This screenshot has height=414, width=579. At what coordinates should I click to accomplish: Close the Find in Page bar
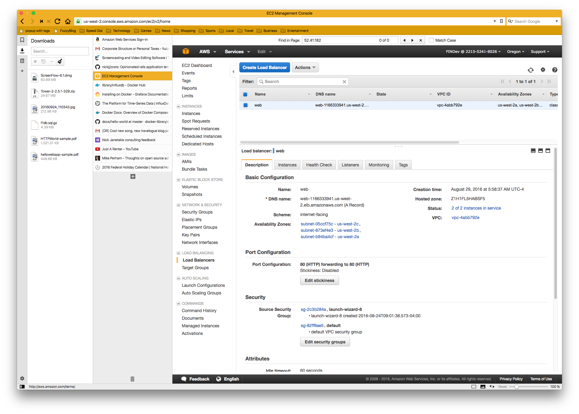(x=421, y=40)
